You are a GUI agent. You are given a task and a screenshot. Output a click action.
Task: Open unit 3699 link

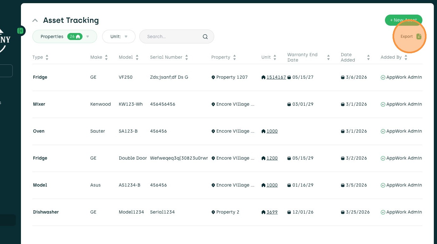pos(272,212)
